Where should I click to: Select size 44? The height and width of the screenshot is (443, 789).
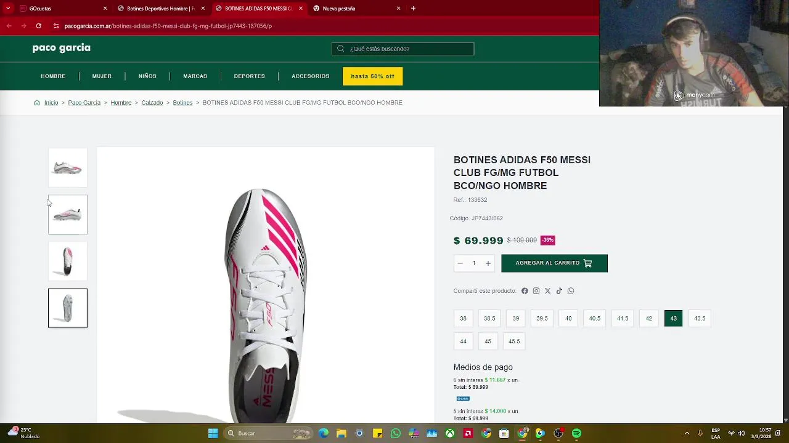463,341
